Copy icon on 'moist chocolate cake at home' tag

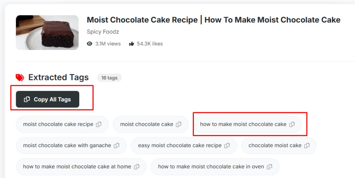click(x=137, y=167)
